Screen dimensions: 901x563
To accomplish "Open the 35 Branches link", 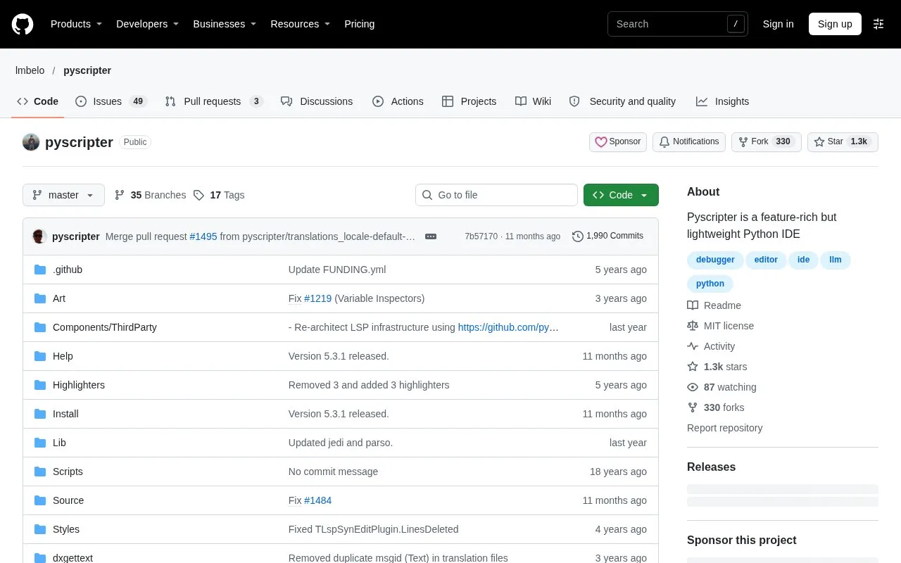I will (x=150, y=195).
